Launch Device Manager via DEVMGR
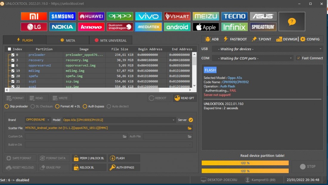The height and width of the screenshot is (185, 328). [287, 39]
